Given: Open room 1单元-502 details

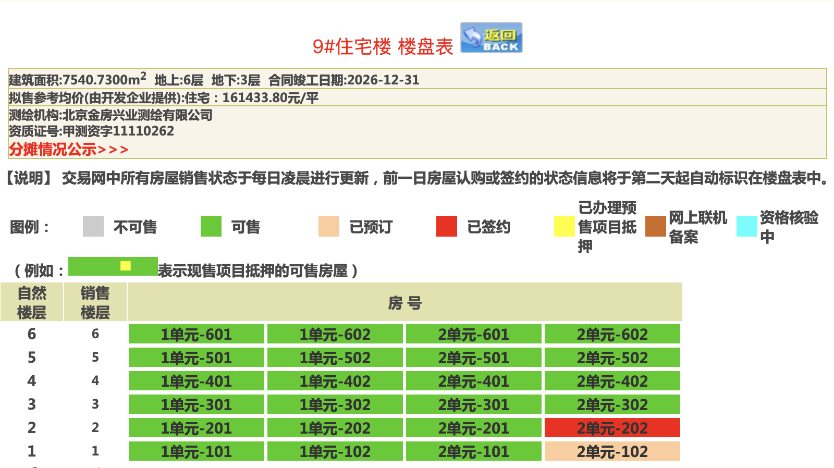Looking at the screenshot, I should coord(335,358).
